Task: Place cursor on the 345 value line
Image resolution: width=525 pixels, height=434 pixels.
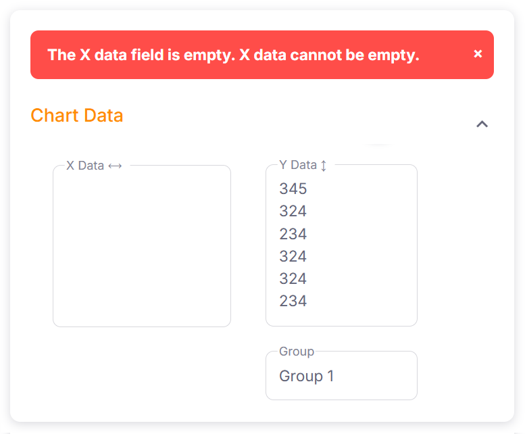Action: (293, 189)
